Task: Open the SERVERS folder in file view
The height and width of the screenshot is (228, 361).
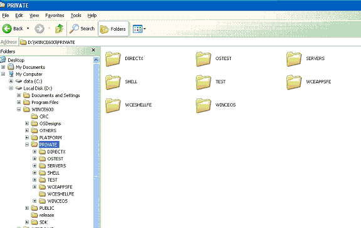Action: [x=305, y=59]
